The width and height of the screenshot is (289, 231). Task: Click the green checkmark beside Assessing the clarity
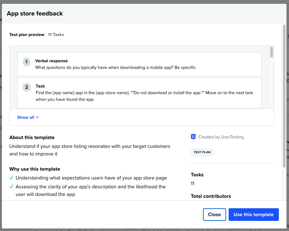coord(11,186)
